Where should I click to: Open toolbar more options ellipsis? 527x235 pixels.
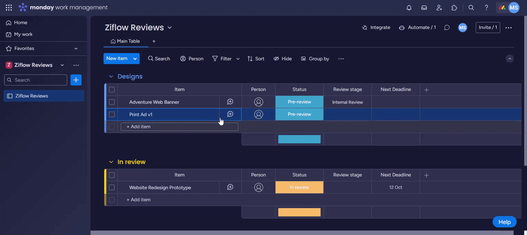[341, 59]
